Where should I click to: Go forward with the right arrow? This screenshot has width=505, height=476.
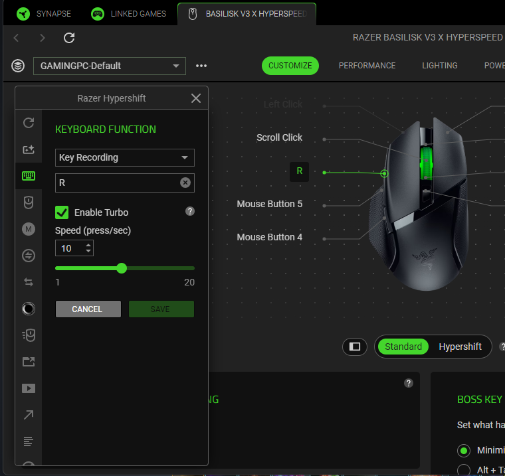(42, 38)
